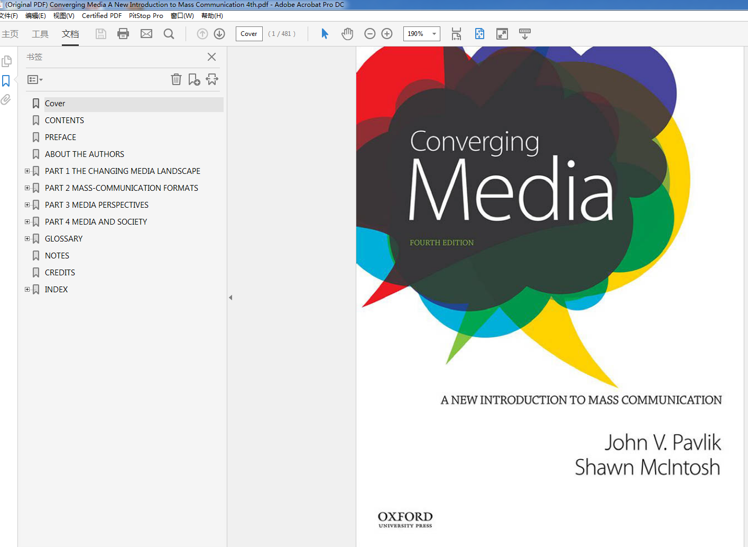The height and width of the screenshot is (547, 748).
Task: Choose the selection arrow tool
Action: click(325, 34)
